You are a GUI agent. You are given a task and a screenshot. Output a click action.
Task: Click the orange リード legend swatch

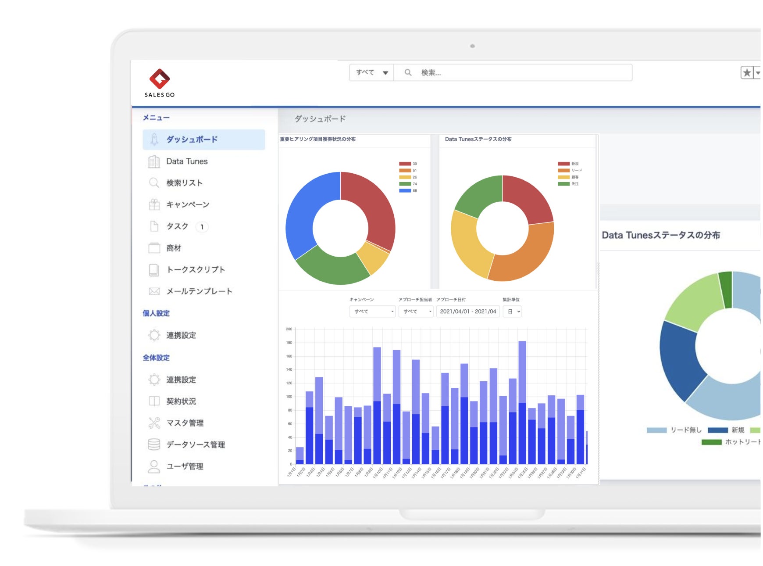(563, 170)
